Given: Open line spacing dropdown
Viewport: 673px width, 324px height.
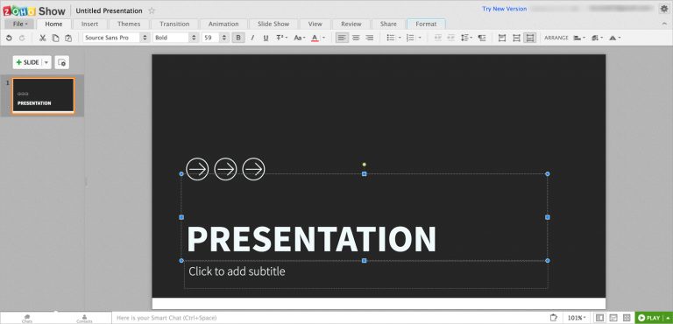Looking at the screenshot, I should (466, 38).
